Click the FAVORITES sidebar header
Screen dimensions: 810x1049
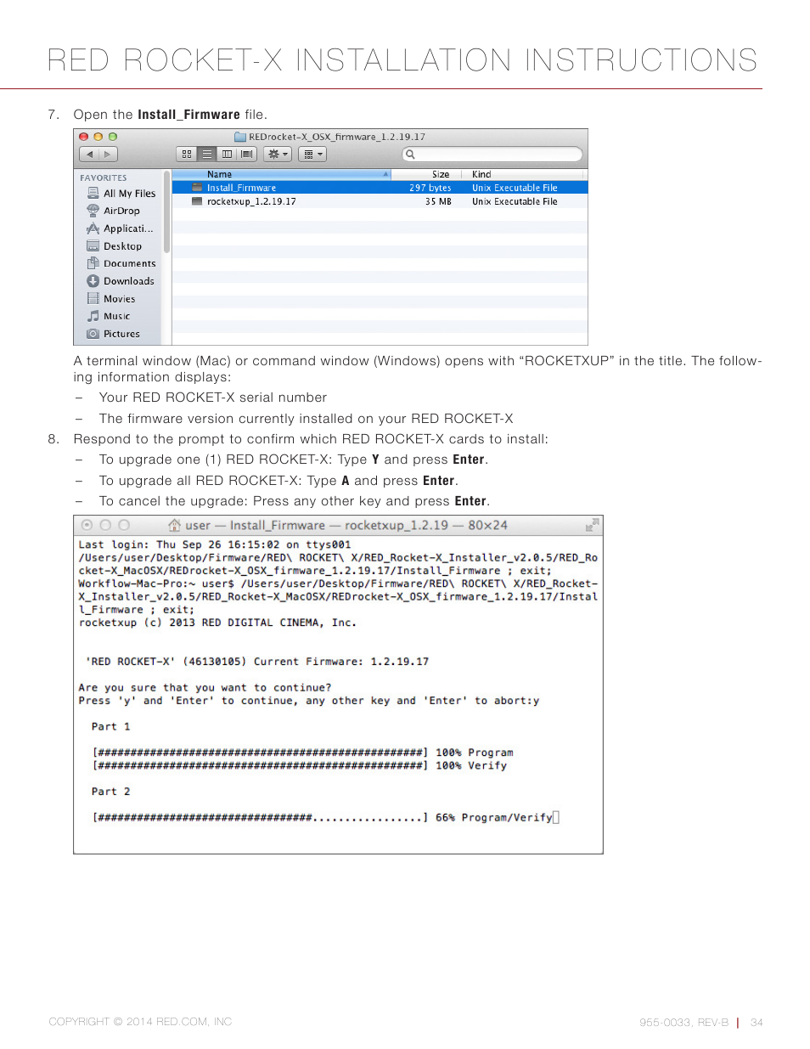(x=104, y=178)
